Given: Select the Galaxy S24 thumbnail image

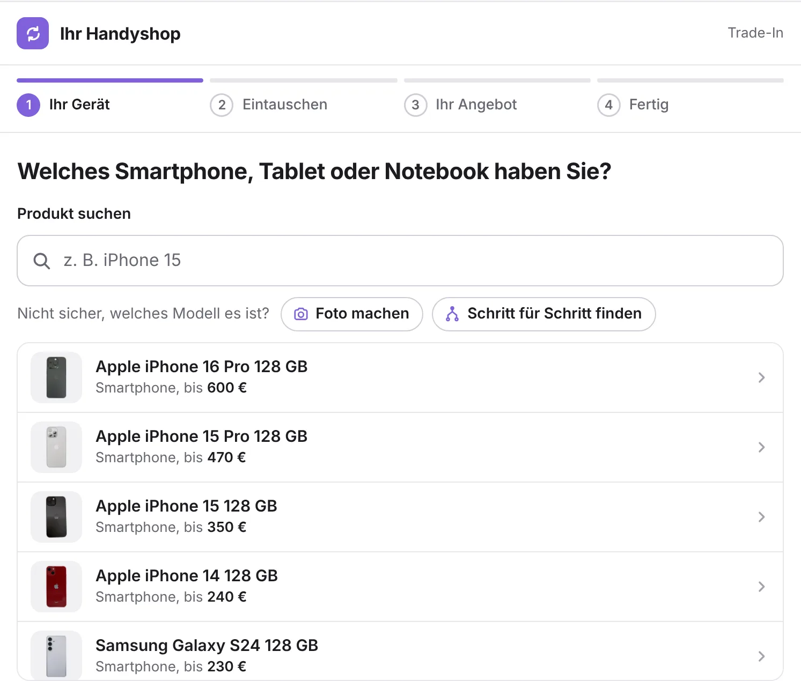Looking at the screenshot, I should pyautogui.click(x=56, y=656).
